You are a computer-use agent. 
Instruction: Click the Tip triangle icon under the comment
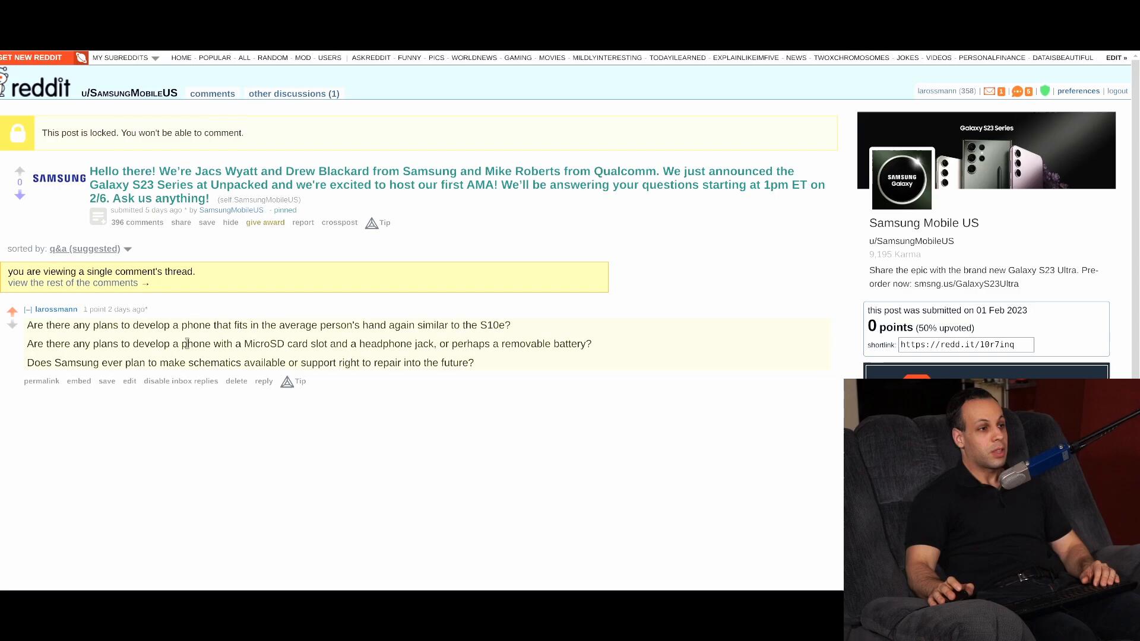(x=287, y=382)
